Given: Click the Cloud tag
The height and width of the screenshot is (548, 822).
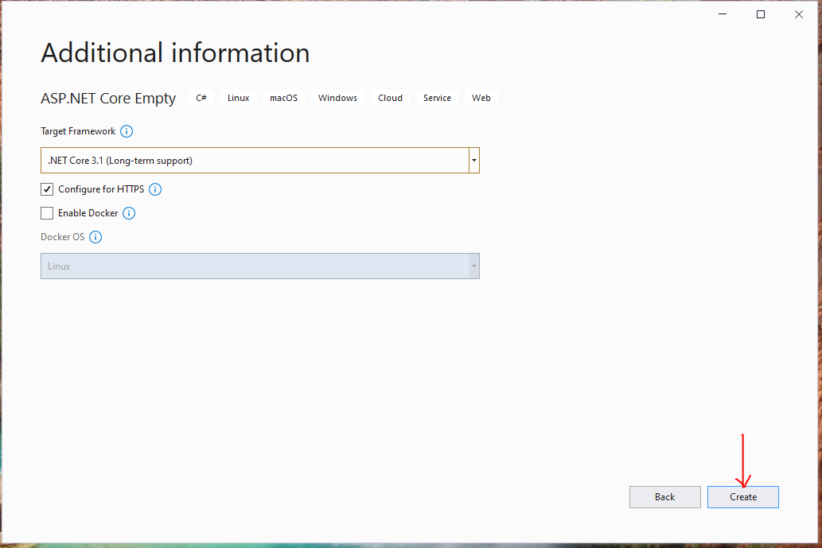Looking at the screenshot, I should pyautogui.click(x=391, y=98).
